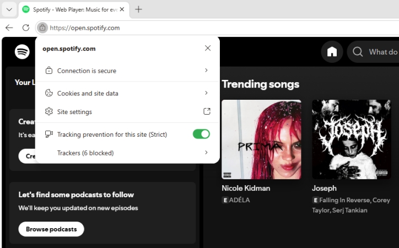The width and height of the screenshot is (399, 248).
Task: Open artist Falling In Reverse
Action: tap(345, 200)
